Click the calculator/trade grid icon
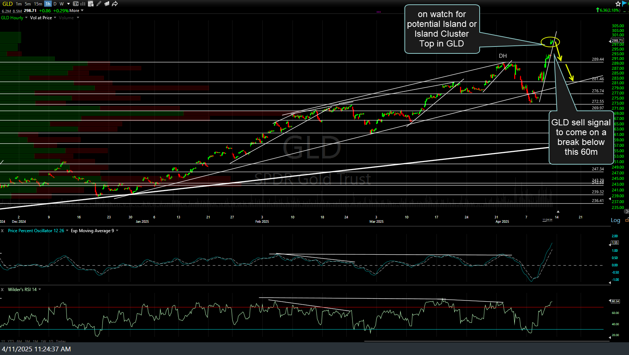Screen dimensions: 629x355 point(91,4)
